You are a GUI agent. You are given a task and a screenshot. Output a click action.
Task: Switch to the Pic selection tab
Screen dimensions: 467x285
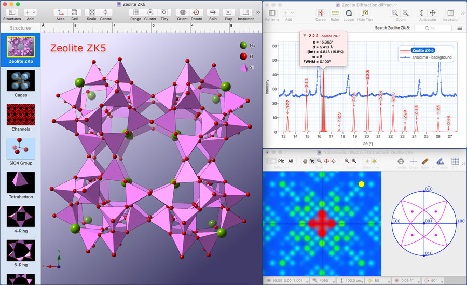tap(281, 161)
